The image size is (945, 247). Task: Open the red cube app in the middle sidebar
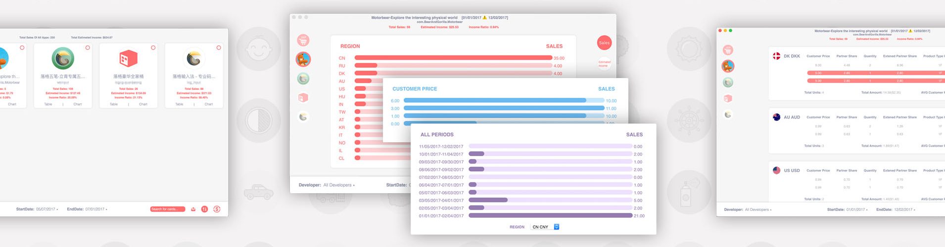coord(303,98)
